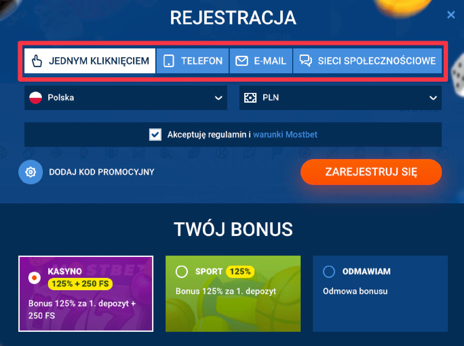Open the PLN currency dropdown
Screen dimensions: 464x346
(x=340, y=97)
